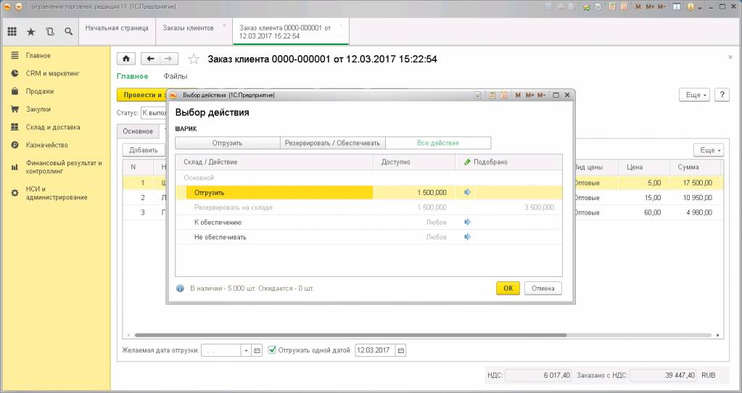
Task: Open the calendar in the Выбор действия dialog title bar
Action: (x=504, y=95)
